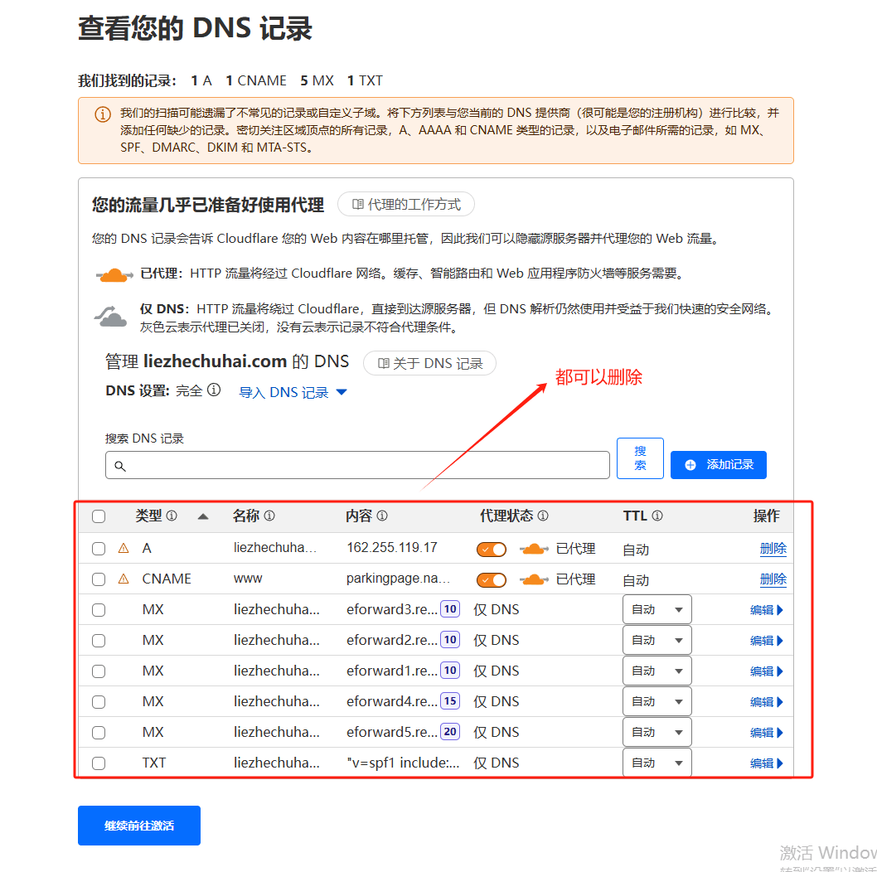Screen dimensions: 877x872
Task: Tick the checkbox for MX eforward2 record
Action: (99, 641)
